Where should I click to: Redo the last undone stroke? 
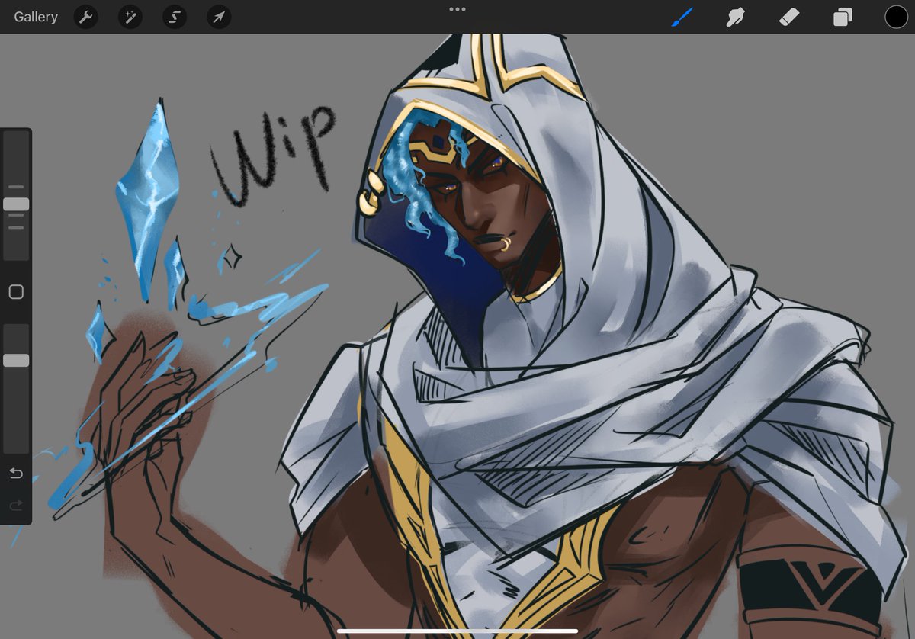(x=16, y=505)
